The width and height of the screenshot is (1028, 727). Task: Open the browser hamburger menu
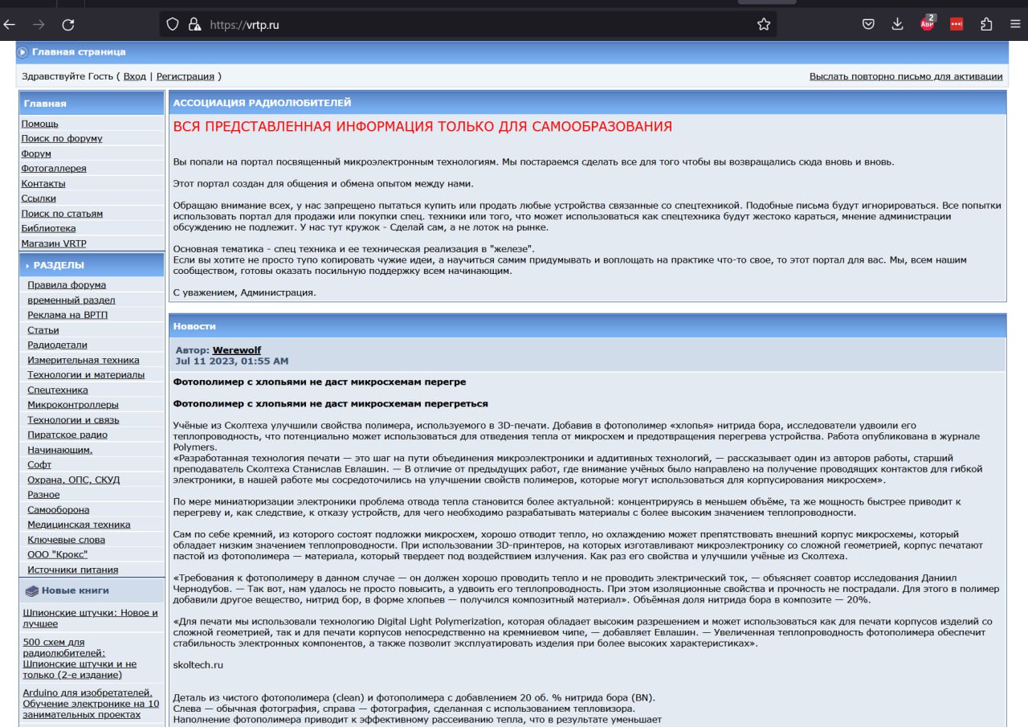coord(1015,25)
